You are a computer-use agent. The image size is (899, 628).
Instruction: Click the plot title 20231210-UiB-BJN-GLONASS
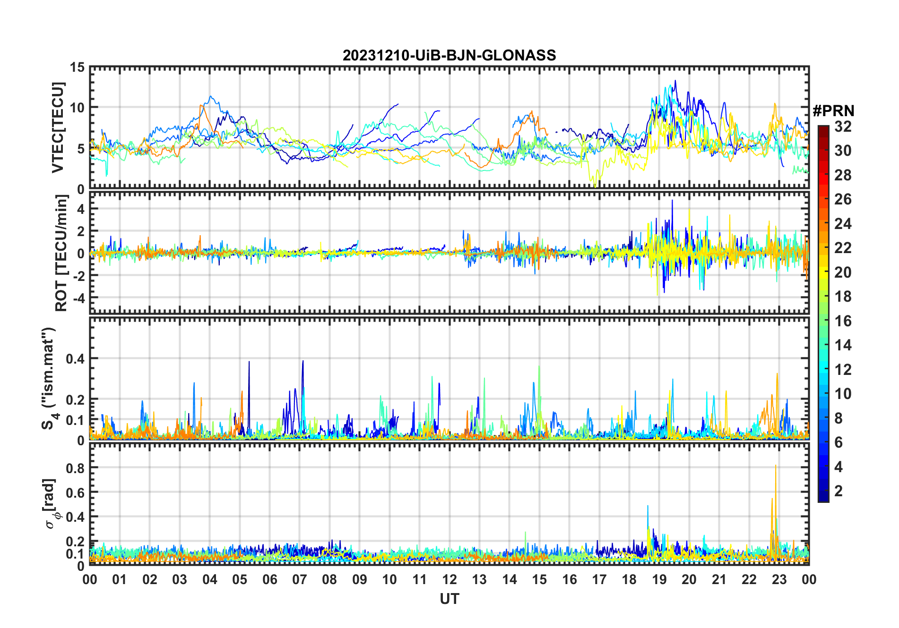pyautogui.click(x=449, y=55)
